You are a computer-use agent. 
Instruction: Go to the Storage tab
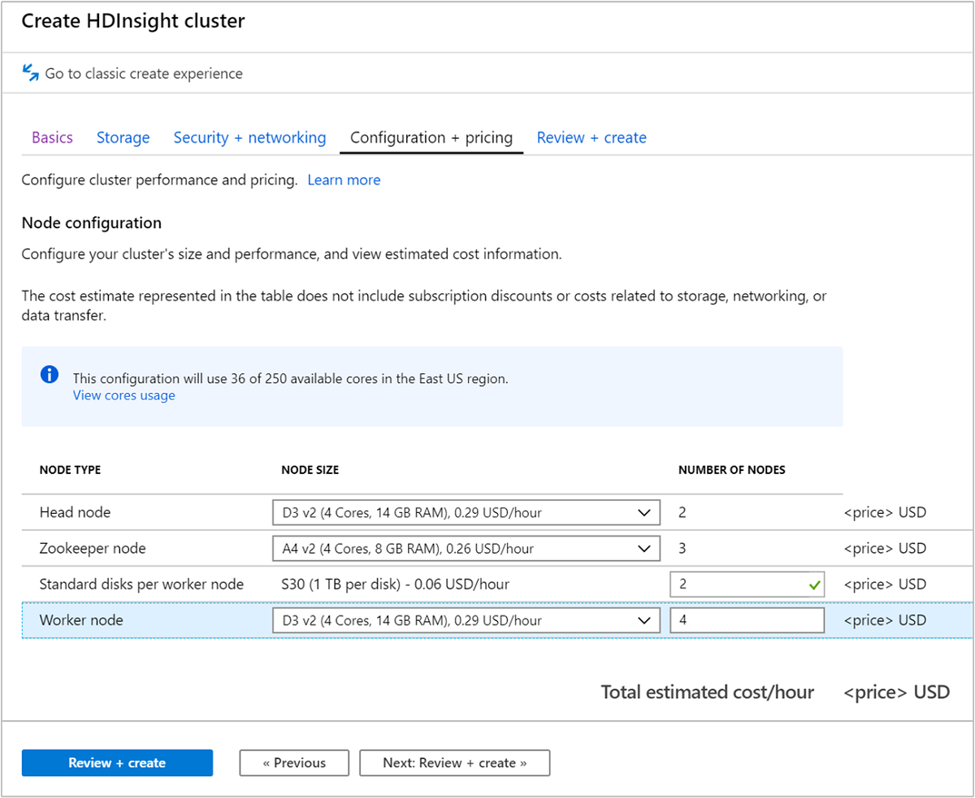[x=123, y=138]
